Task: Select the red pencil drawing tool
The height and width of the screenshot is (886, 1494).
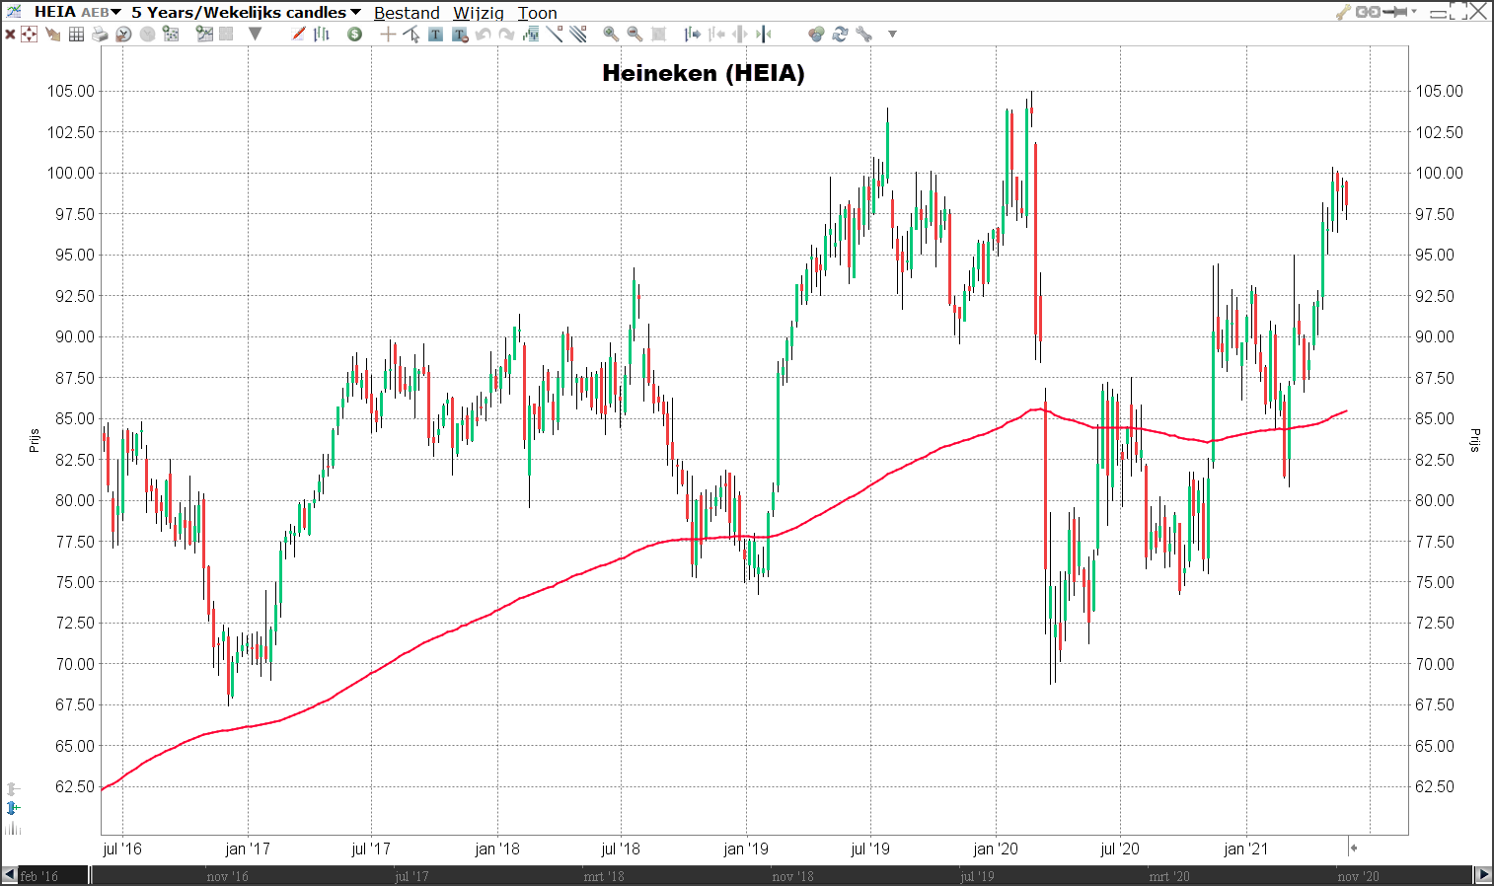Action: click(x=298, y=35)
